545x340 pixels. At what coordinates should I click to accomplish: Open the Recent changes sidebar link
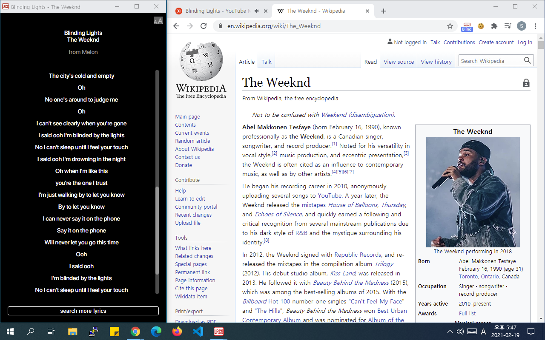[193, 215]
